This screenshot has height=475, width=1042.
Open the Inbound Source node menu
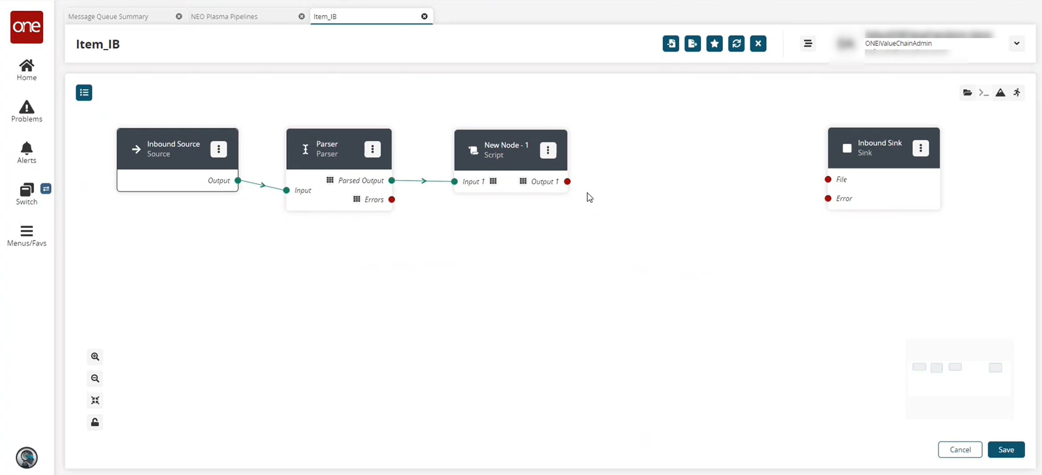(x=219, y=149)
